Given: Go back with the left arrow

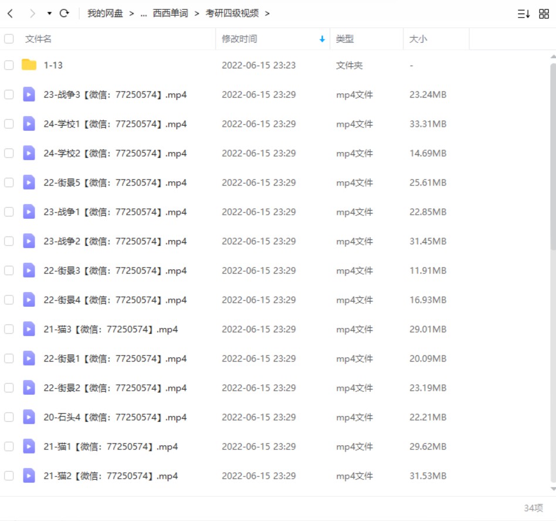Looking at the screenshot, I should [x=10, y=13].
